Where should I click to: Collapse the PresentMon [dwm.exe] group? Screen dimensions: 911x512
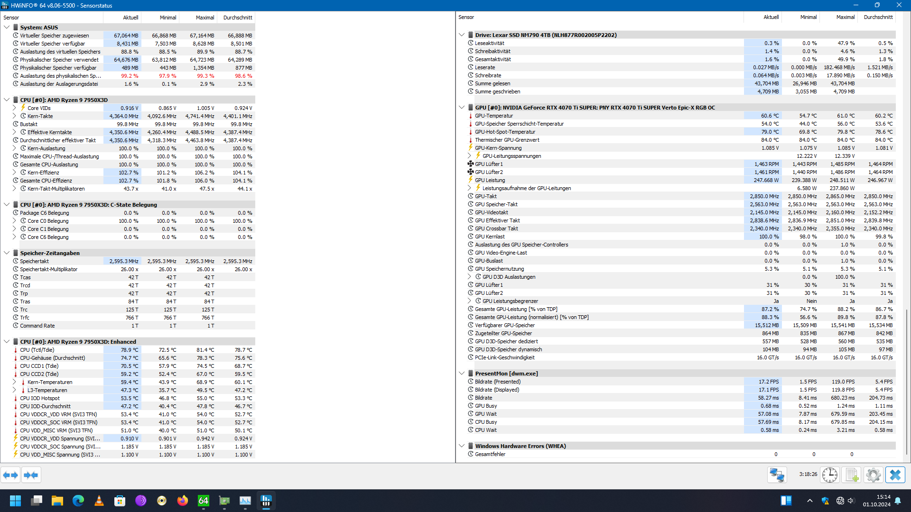pos(462,374)
